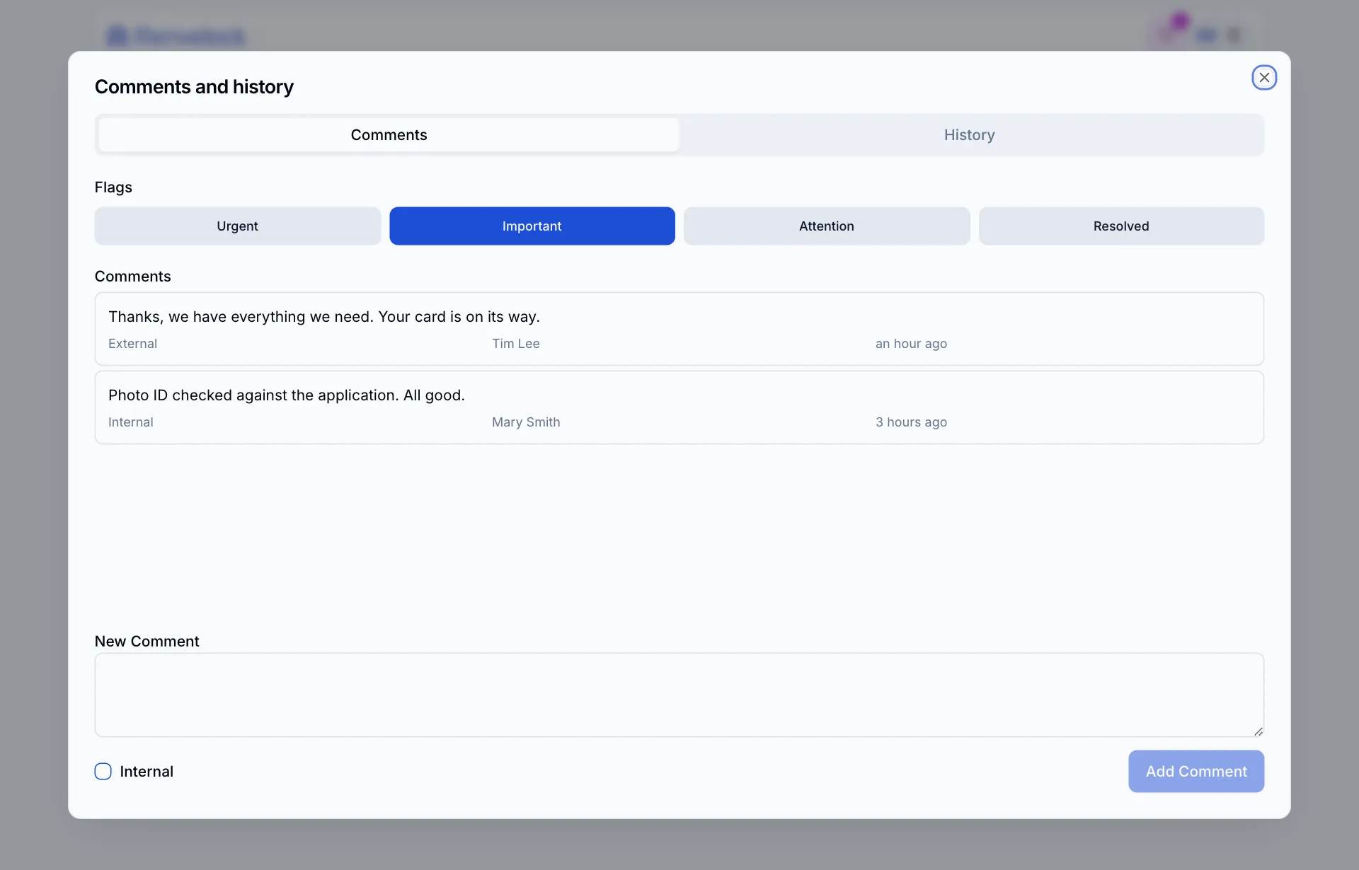This screenshot has height=870, width=1359.
Task: Click the author name Mary Smith
Action: 526,422
